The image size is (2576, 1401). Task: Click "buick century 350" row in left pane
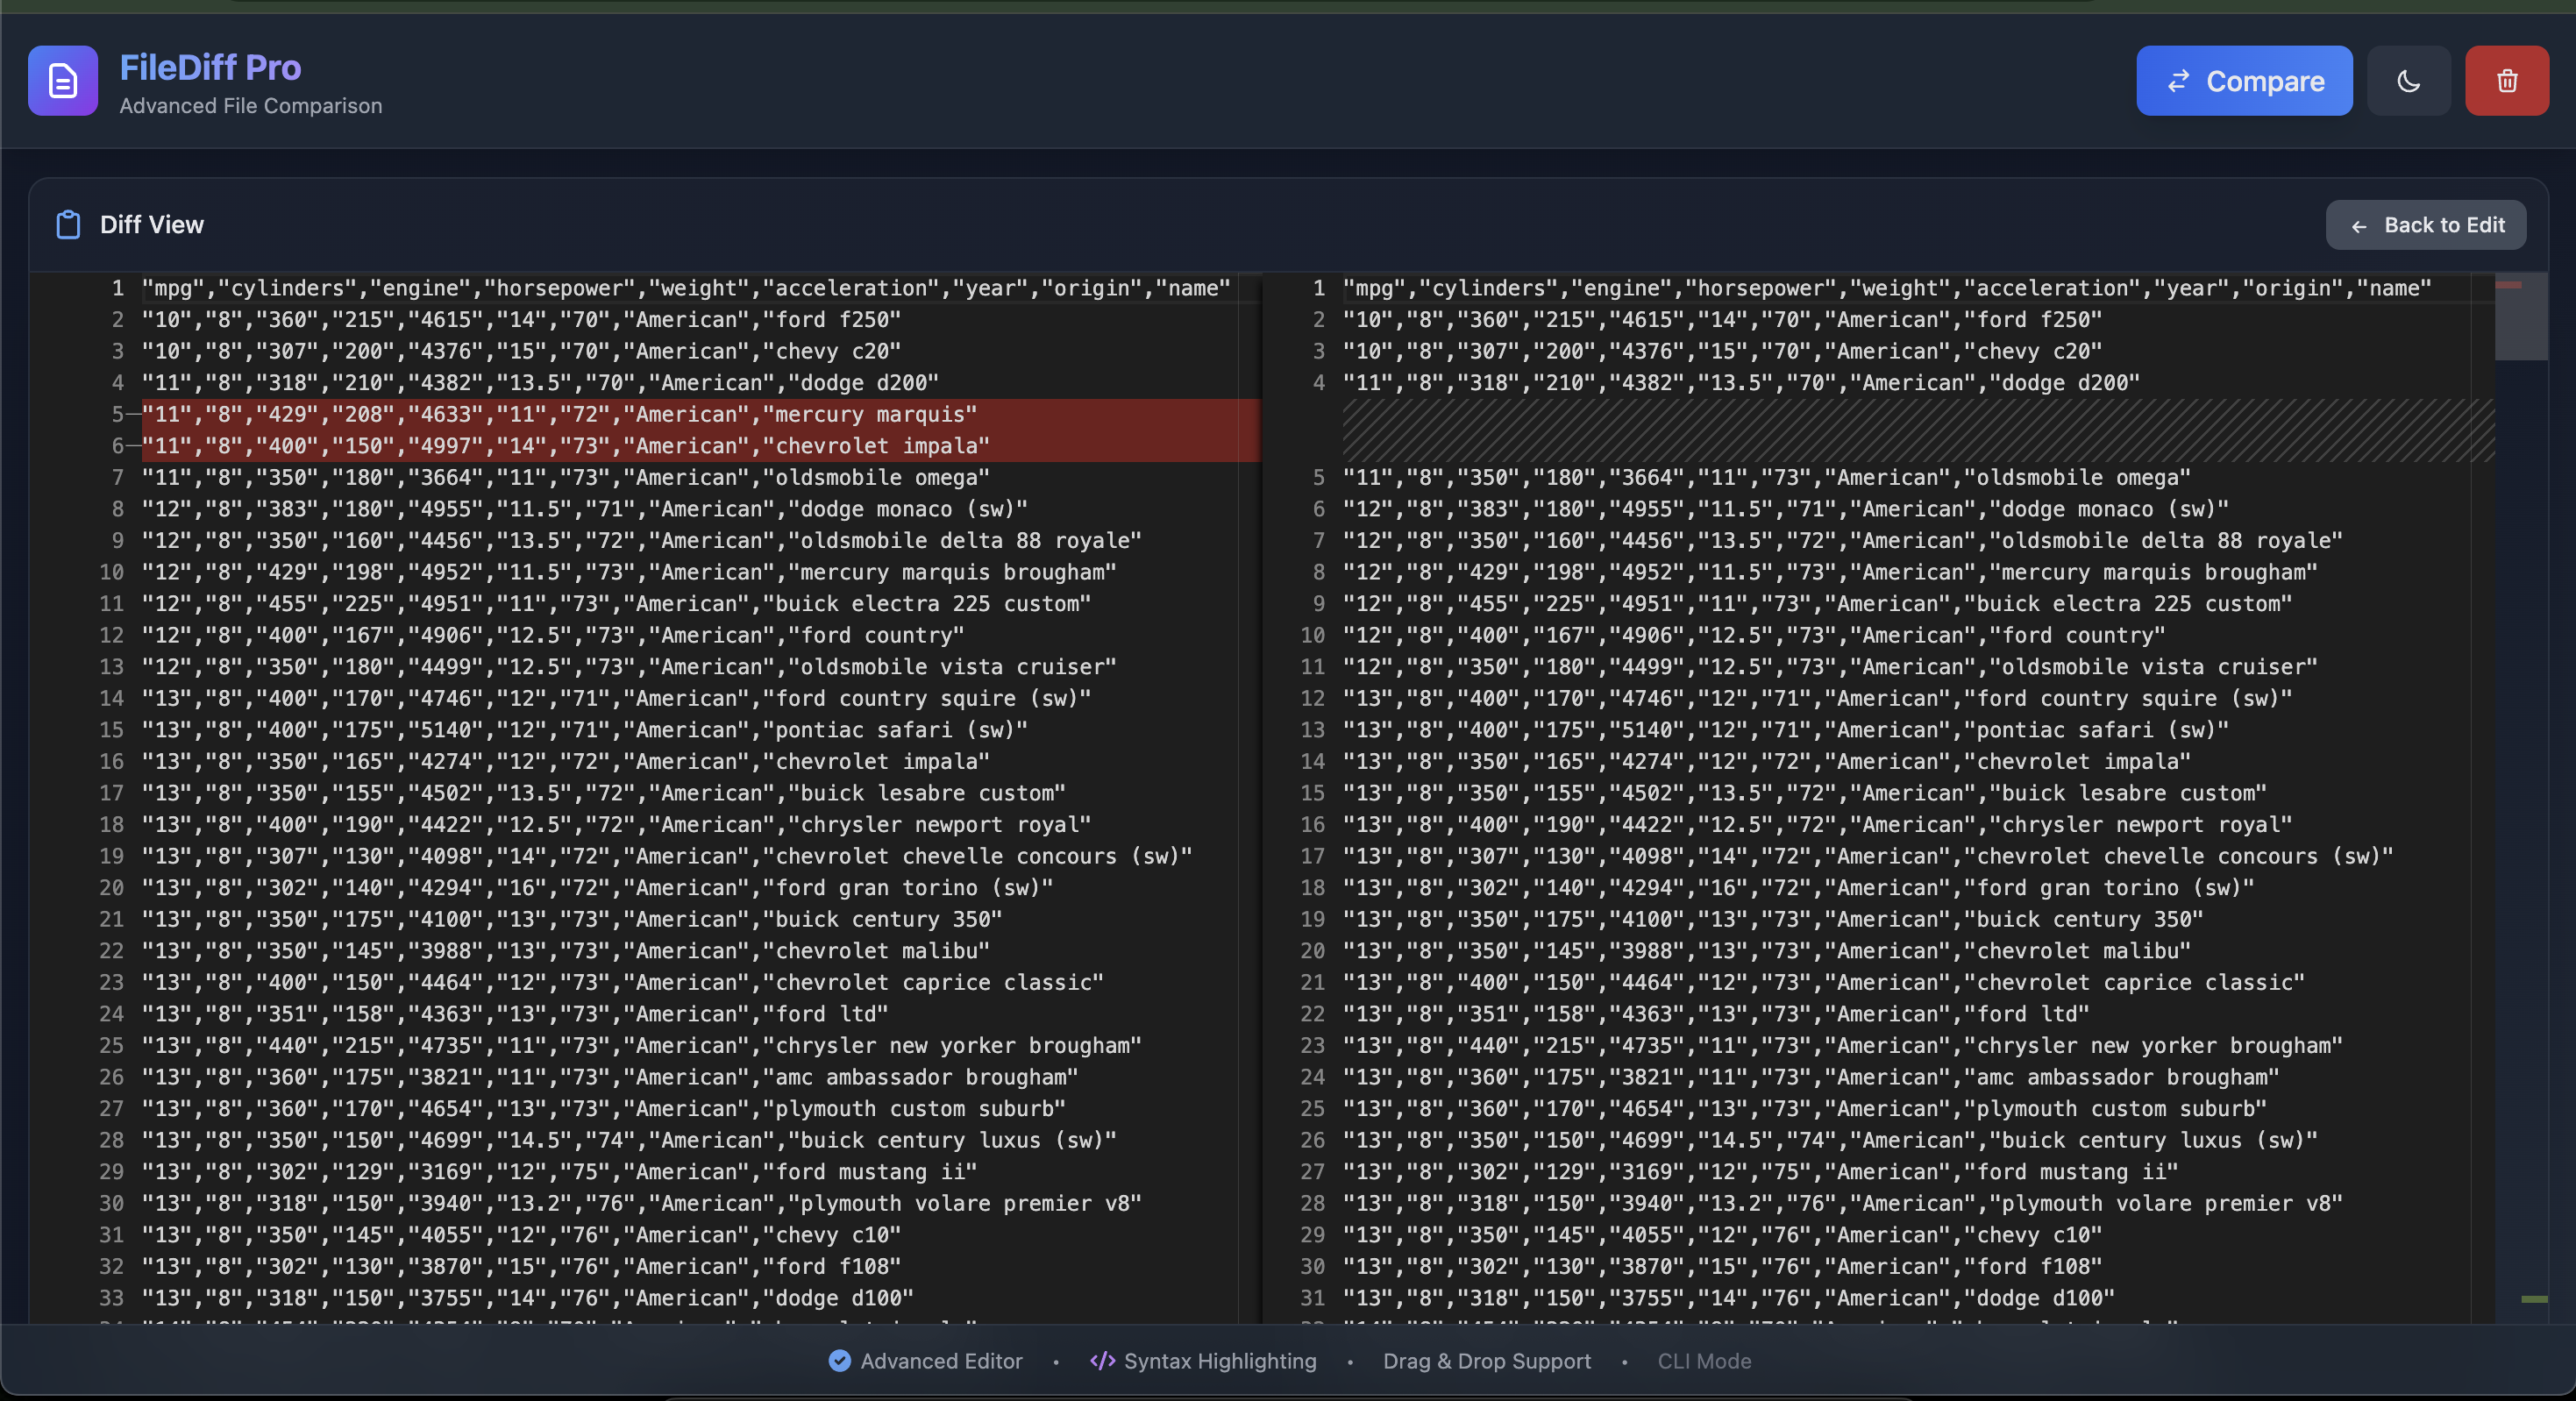(x=572, y=919)
